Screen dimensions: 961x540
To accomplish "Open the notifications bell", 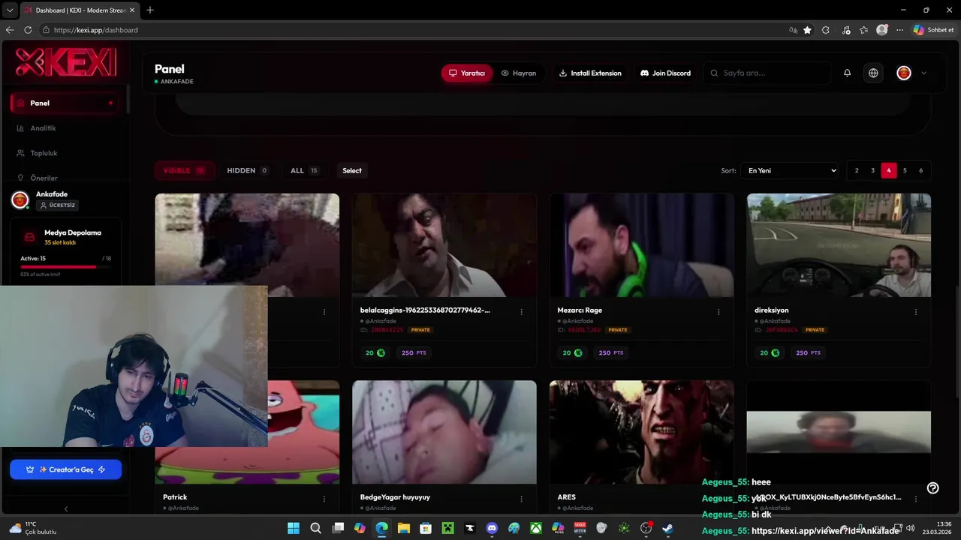I will (847, 73).
